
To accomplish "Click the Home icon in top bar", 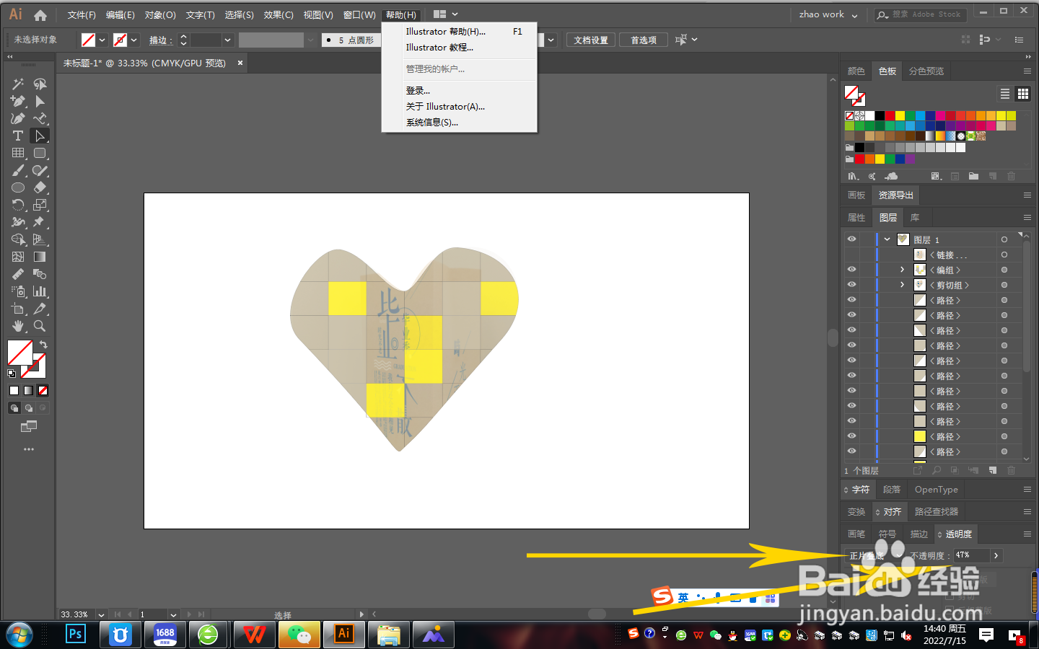I will (x=40, y=14).
